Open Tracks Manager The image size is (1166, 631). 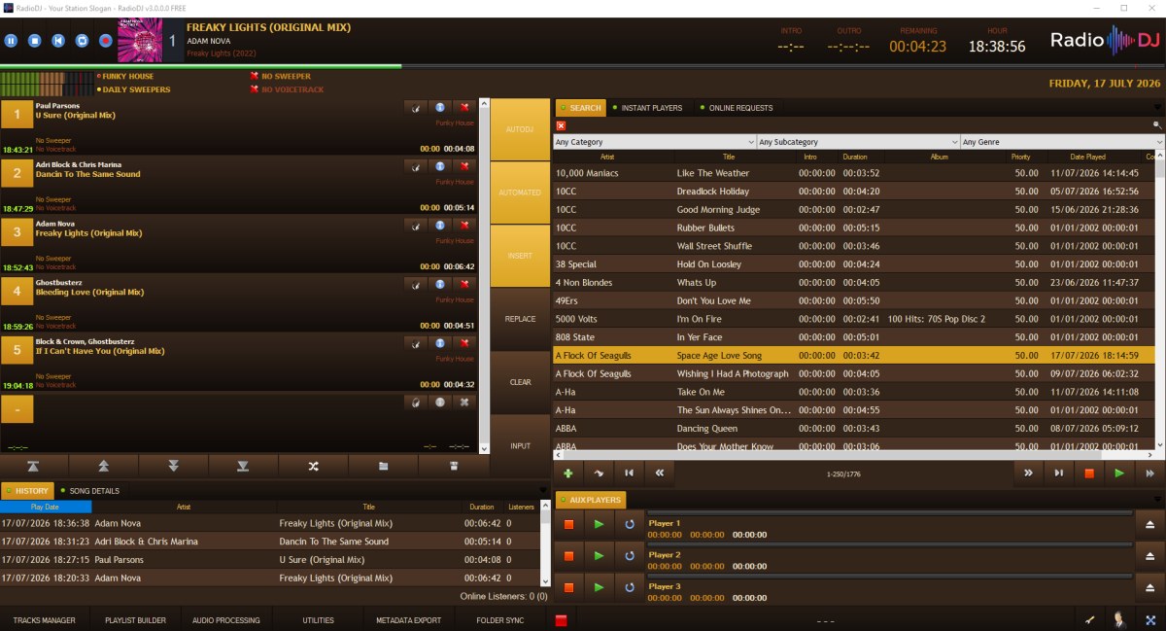click(45, 620)
